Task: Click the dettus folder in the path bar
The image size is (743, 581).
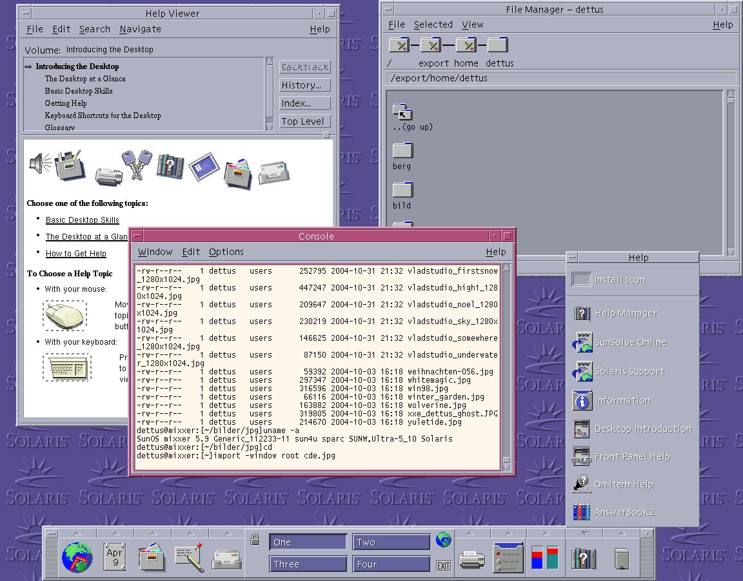Action: tap(497, 45)
